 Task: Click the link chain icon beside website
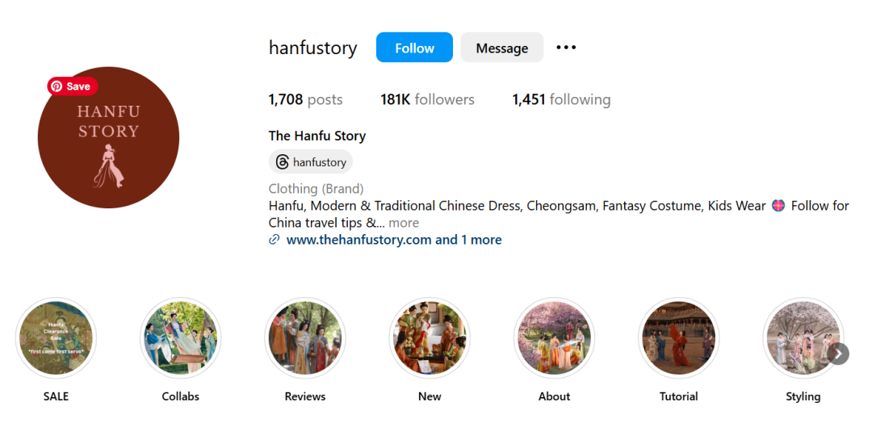[x=274, y=240]
